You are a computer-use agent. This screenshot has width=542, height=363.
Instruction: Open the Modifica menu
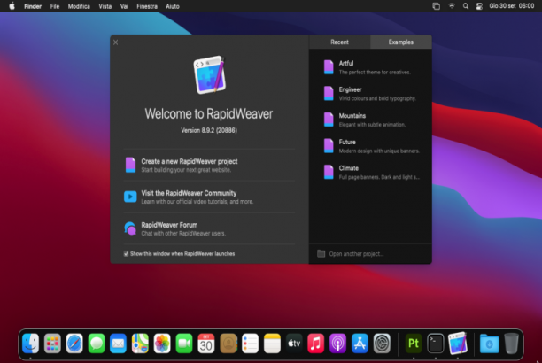pos(79,6)
